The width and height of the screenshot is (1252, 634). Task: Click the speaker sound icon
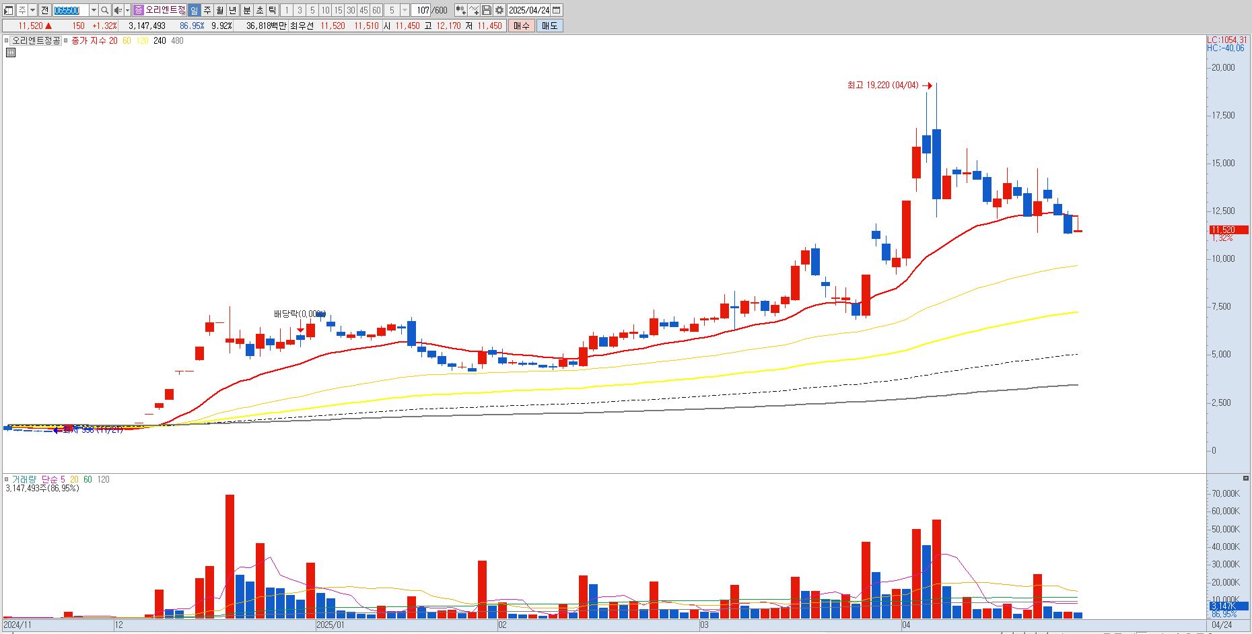(x=118, y=10)
